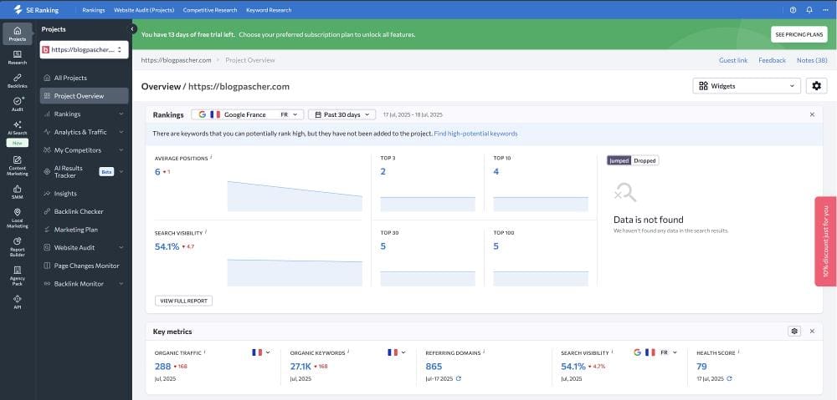Collapse the sidebar with the arrow icon

(x=132, y=29)
